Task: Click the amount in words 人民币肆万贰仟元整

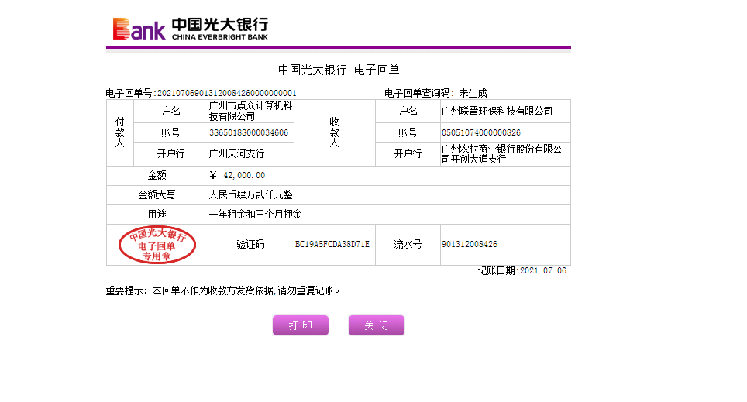Action: coord(250,195)
